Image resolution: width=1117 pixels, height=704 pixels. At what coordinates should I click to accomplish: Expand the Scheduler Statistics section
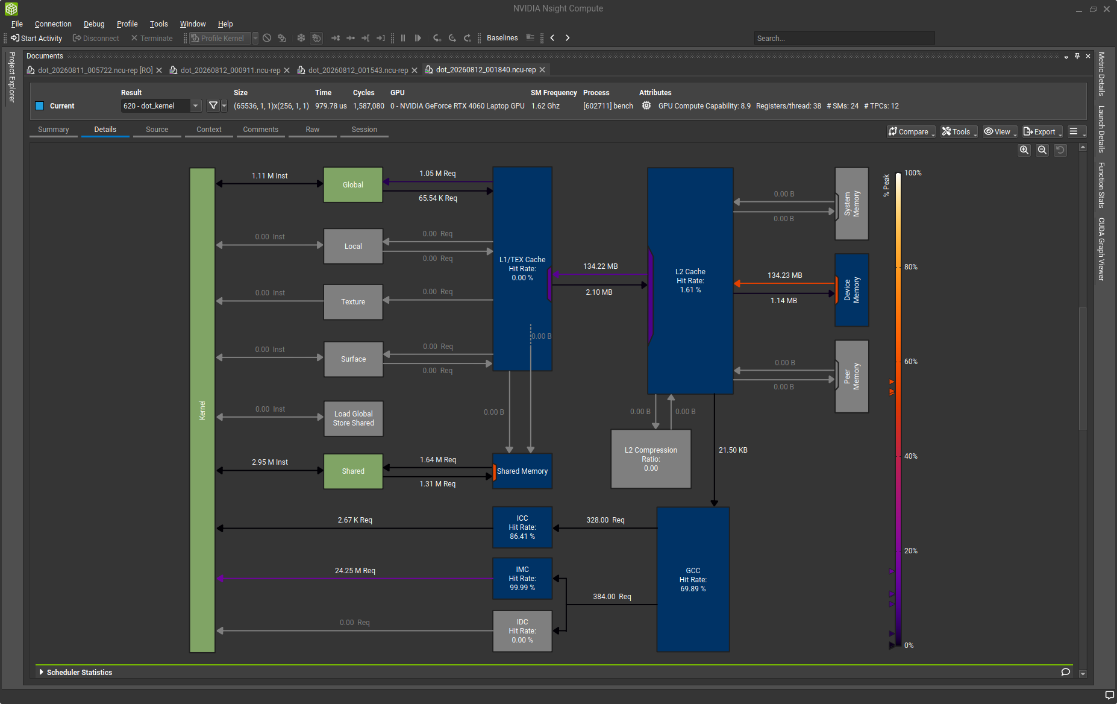41,672
